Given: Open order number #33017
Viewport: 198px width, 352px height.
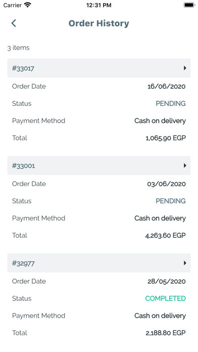Looking at the screenshot, I should pos(23,68).
